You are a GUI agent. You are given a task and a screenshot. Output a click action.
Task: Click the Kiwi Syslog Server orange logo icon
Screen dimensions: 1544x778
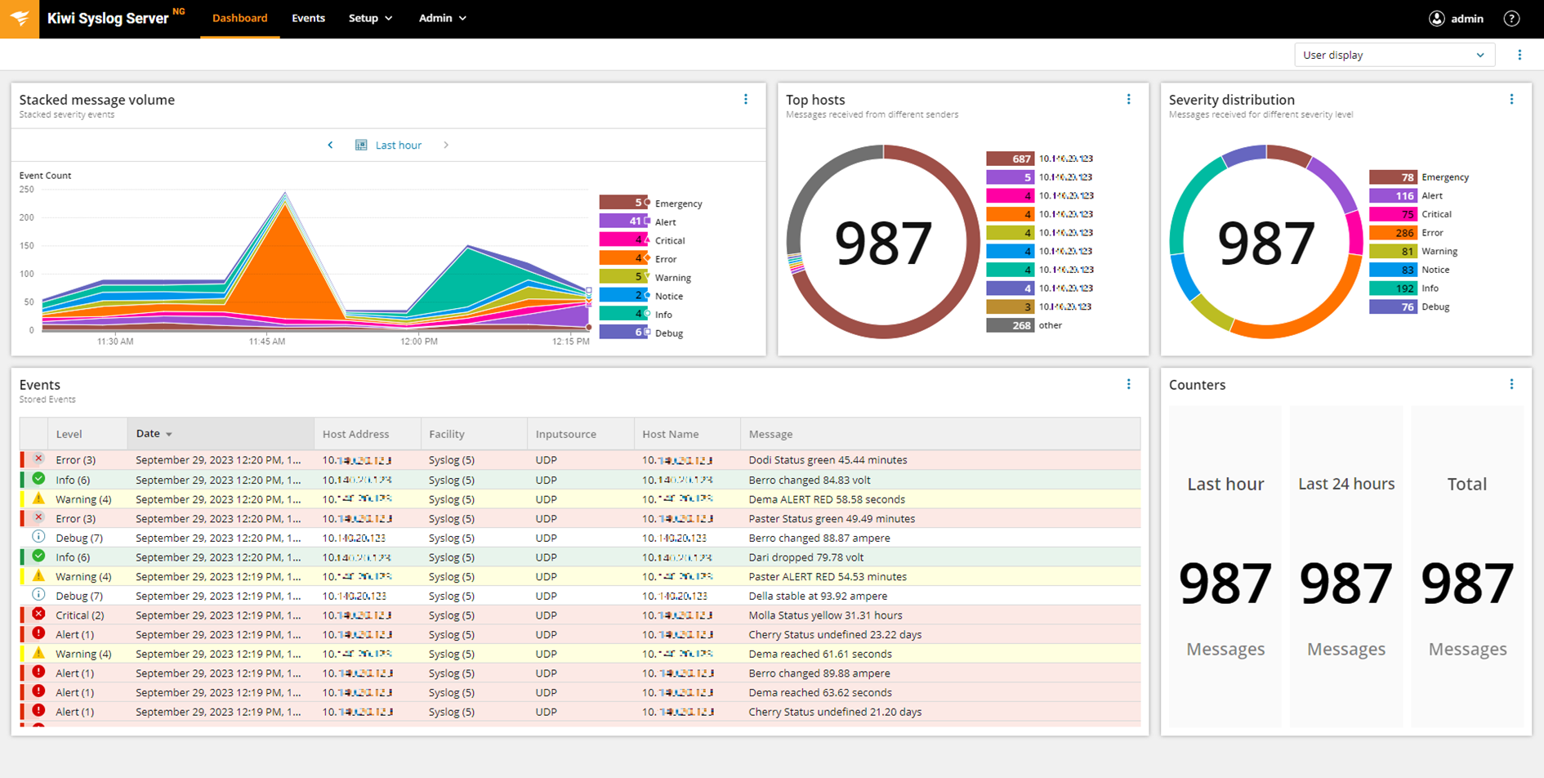(20, 19)
